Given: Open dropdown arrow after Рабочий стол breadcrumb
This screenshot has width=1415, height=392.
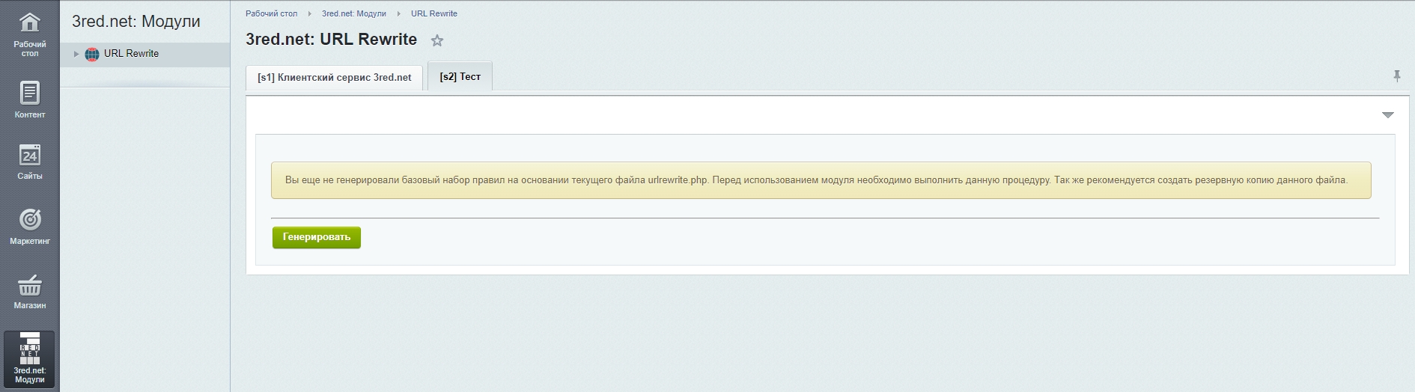Looking at the screenshot, I should (309, 14).
